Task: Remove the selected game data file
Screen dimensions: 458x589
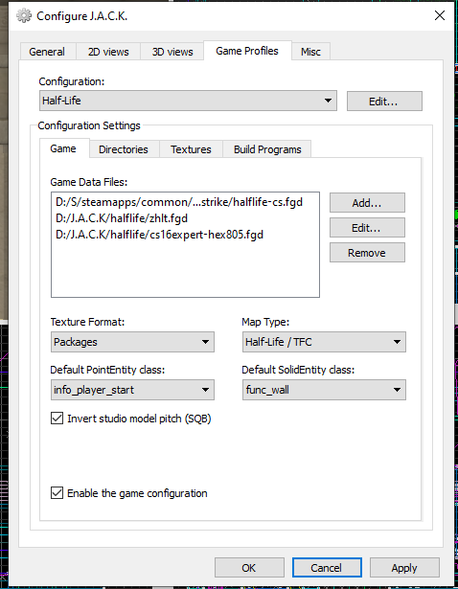Action: coord(367,253)
